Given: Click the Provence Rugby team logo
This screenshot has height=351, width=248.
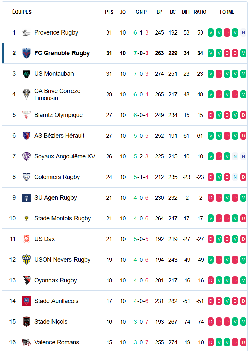Looking at the screenshot, I should 26,33.
